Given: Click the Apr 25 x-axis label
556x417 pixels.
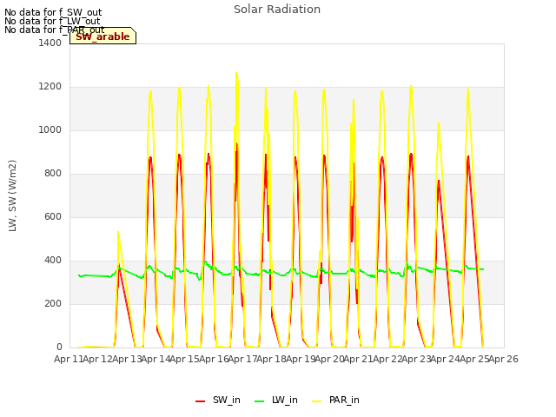Looking at the screenshot, I should point(474,359).
